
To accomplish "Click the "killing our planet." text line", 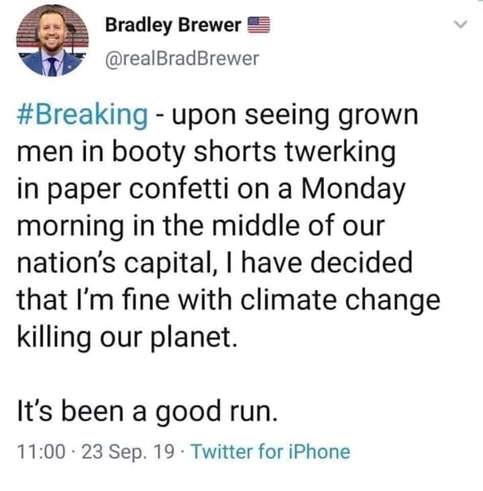I will (127, 337).
